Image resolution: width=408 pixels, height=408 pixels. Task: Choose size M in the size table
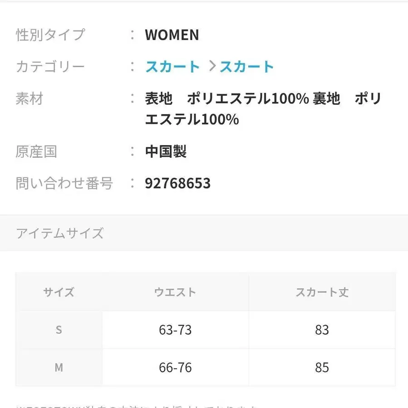click(x=58, y=368)
